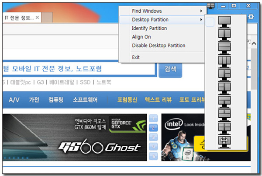Click the highlighted check box beside the first layout
This screenshot has width=262, height=176.
tap(210, 22)
